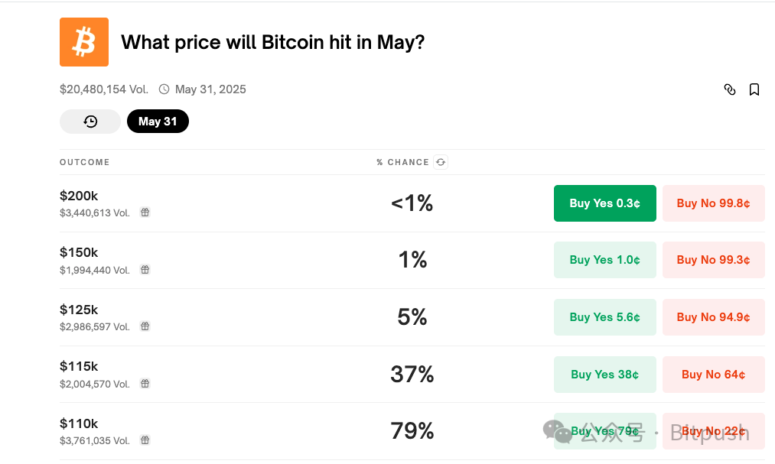Click Buy No 22¢ for $110k

(x=713, y=431)
